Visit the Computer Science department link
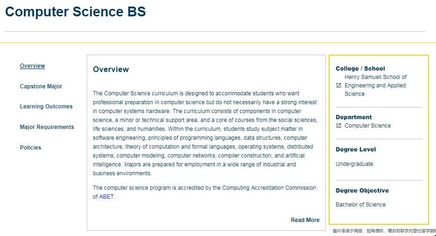The image size is (436, 236). point(368,126)
